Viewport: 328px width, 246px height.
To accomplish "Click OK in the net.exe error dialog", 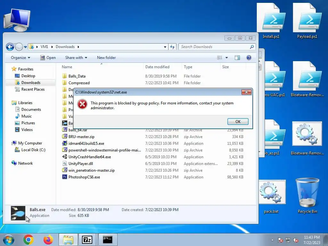I will (238, 121).
